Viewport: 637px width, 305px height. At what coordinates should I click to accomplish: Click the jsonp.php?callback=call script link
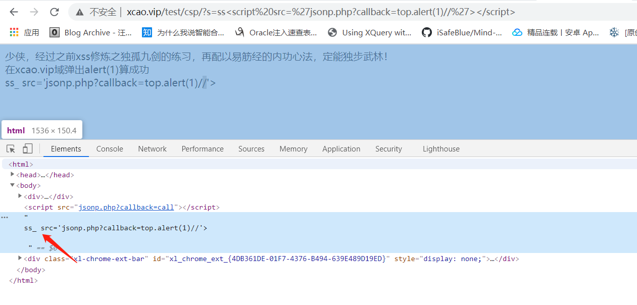point(126,207)
